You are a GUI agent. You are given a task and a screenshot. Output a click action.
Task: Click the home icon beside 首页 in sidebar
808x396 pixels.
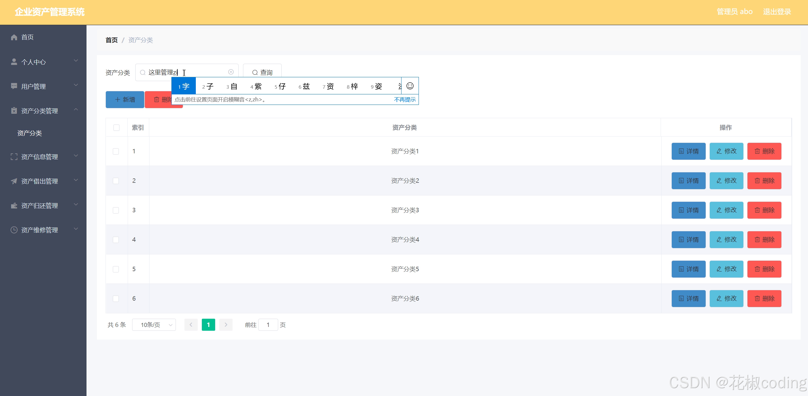(14, 37)
